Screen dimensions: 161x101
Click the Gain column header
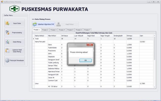click(147, 36)
